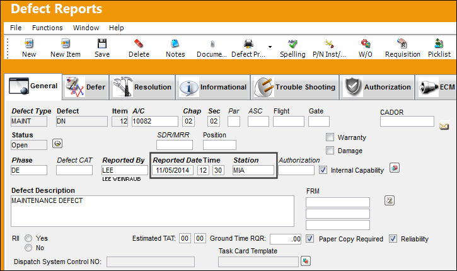Click the Station field showing MIA
The height and width of the screenshot is (271, 457).
click(x=253, y=170)
